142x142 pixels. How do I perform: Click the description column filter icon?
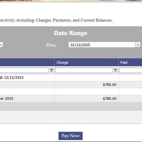point(51,70)
